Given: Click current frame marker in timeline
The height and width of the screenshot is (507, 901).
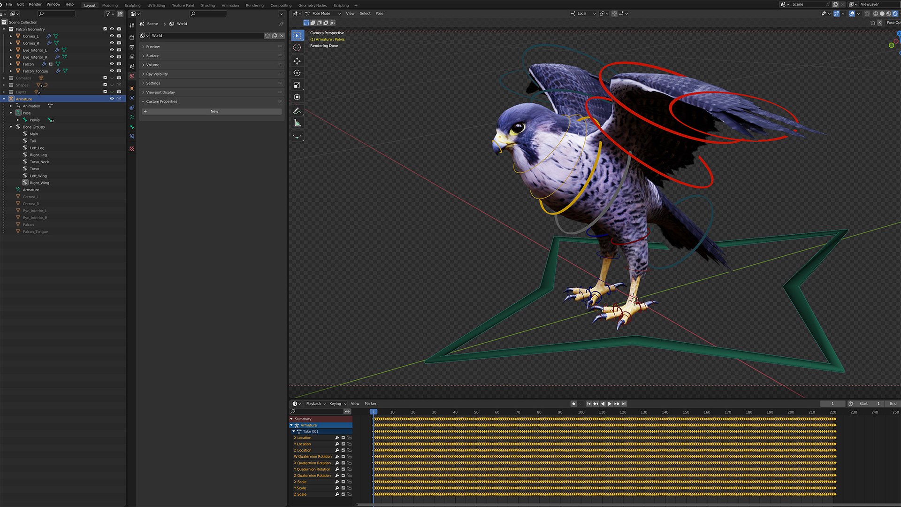Looking at the screenshot, I should tap(374, 412).
